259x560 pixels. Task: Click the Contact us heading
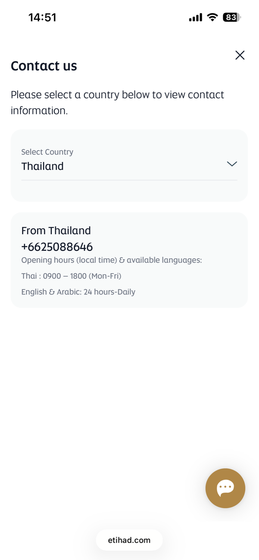44,66
